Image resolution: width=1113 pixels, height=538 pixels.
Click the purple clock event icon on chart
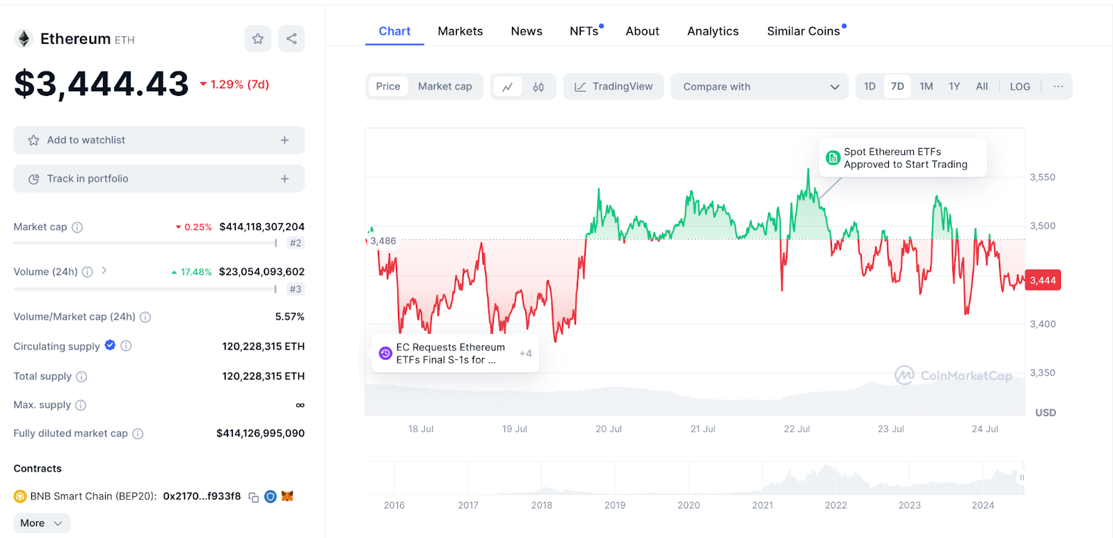pyautogui.click(x=385, y=353)
